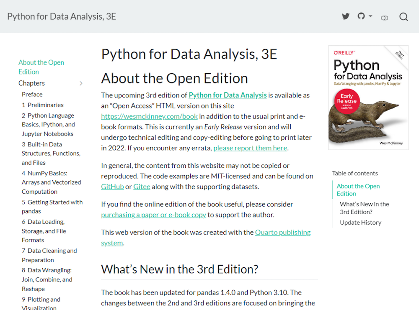This screenshot has width=419, height=310.
Task: Jump to Update History section
Action: click(360, 223)
